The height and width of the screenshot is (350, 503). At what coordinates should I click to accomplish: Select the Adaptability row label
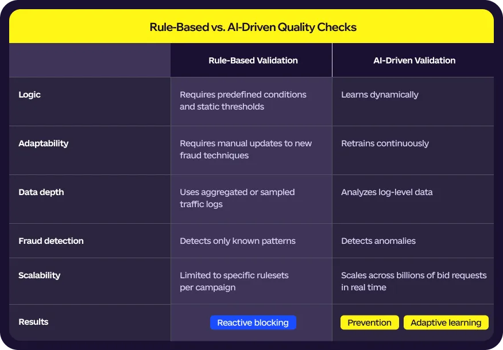[x=43, y=143]
